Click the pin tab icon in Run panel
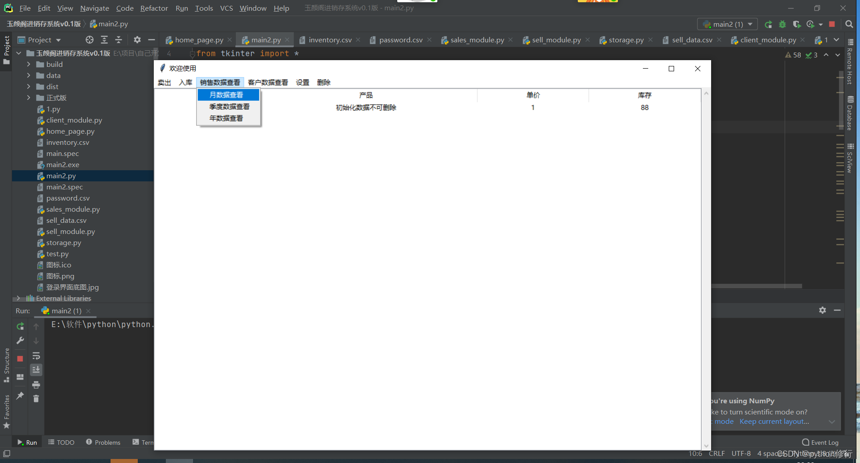 (x=20, y=395)
